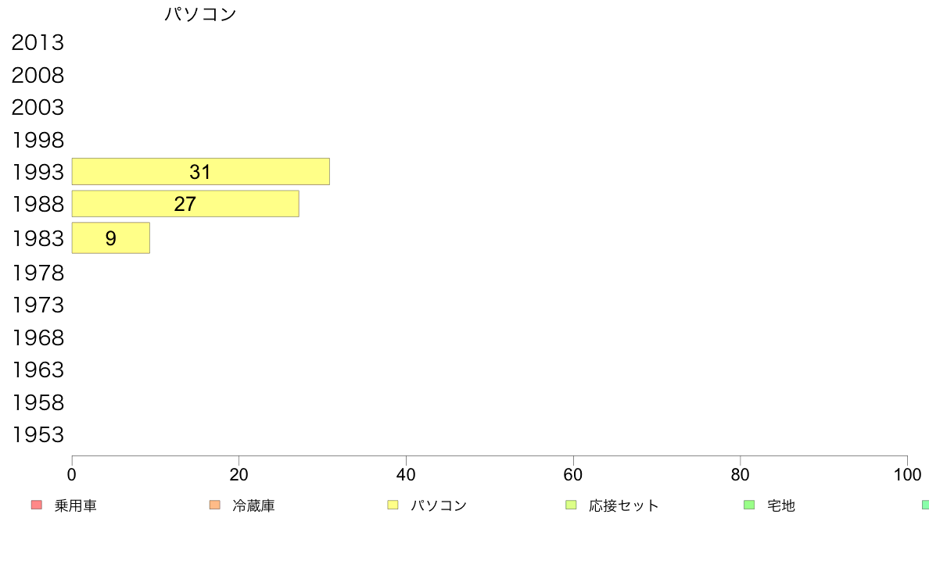Click the 1998 year label
The height and width of the screenshot is (575, 929).
pos(38,141)
